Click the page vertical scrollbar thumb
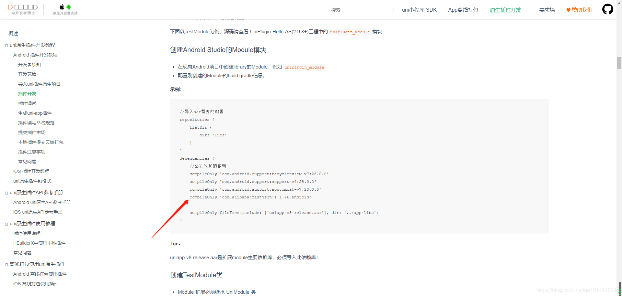Image resolution: width=622 pixels, height=296 pixels. click(x=619, y=63)
